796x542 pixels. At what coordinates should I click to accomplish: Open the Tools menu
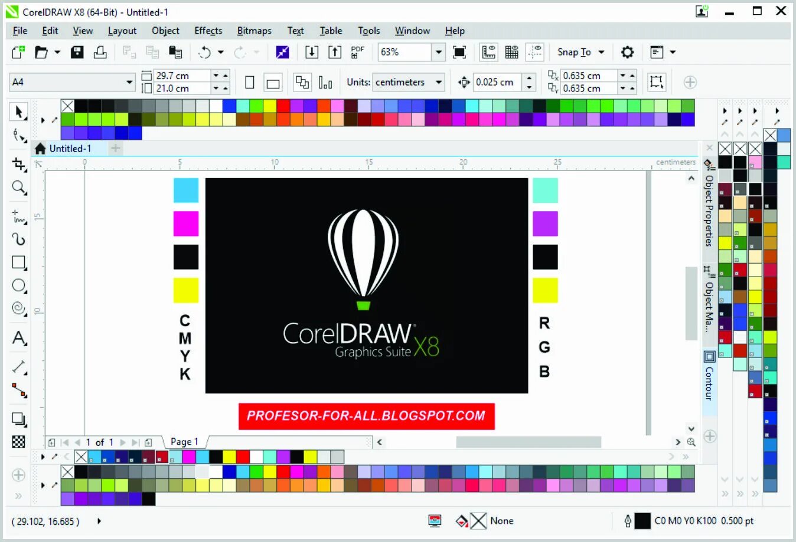click(369, 31)
